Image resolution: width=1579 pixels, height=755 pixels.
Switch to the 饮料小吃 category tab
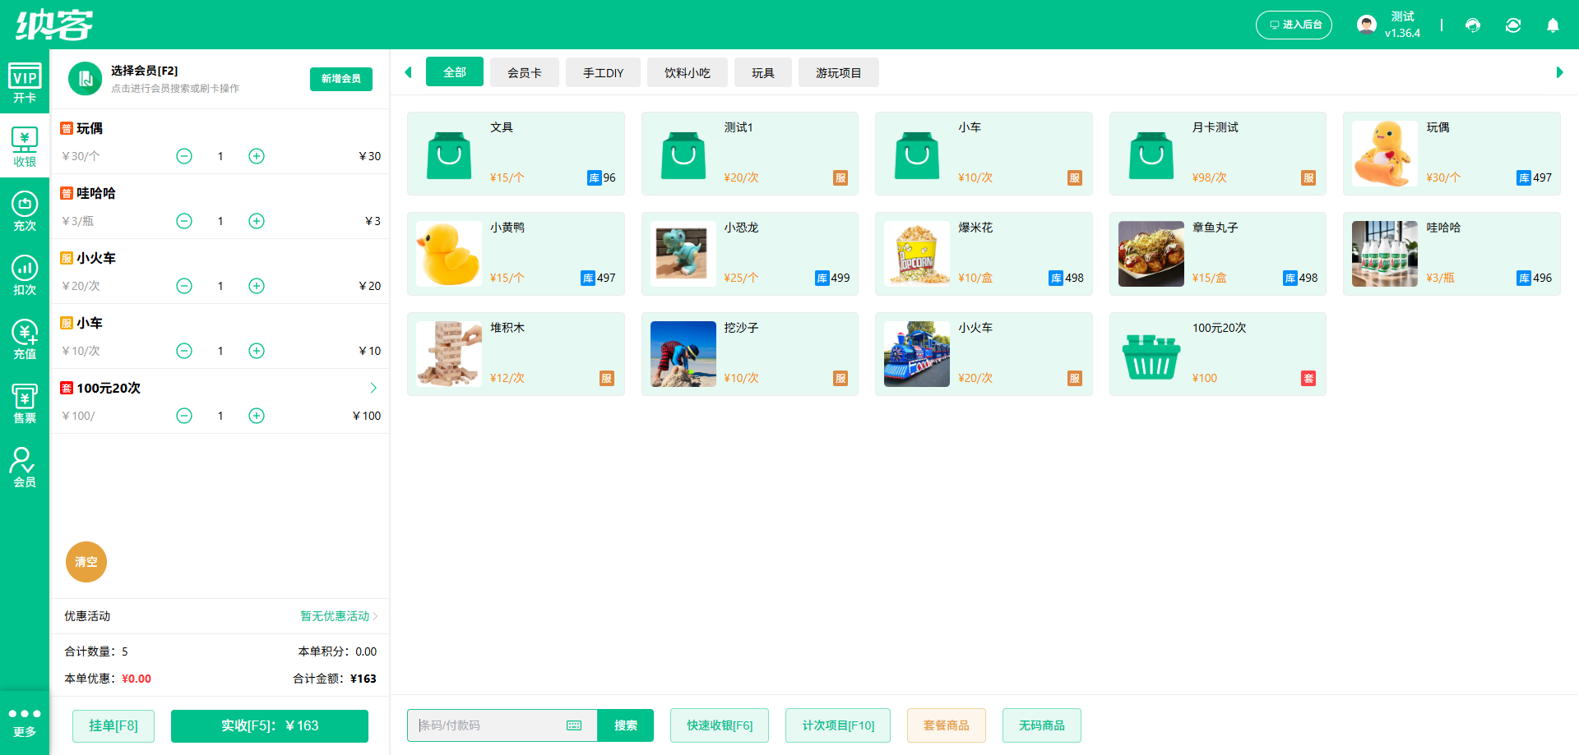click(688, 72)
